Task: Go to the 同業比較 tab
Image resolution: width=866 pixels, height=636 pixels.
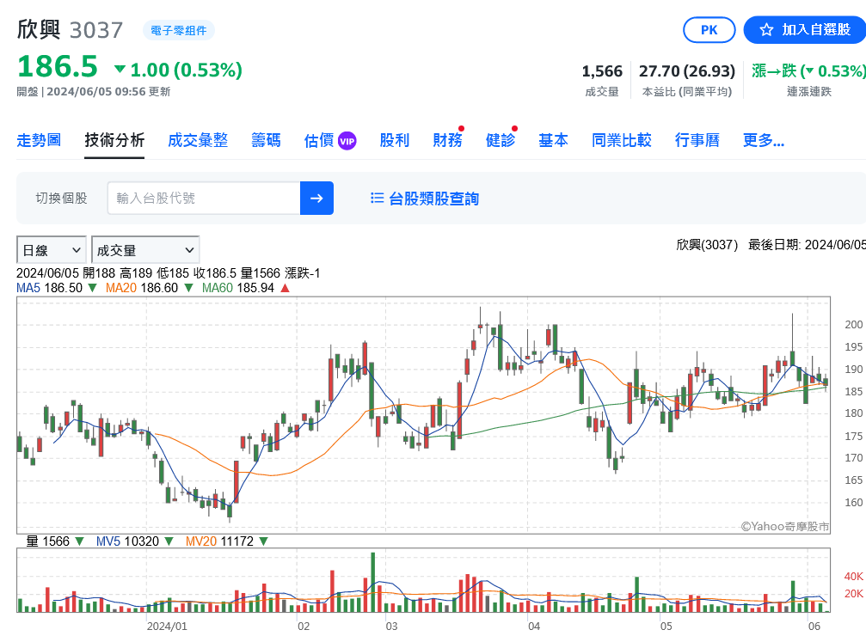Action: point(621,140)
